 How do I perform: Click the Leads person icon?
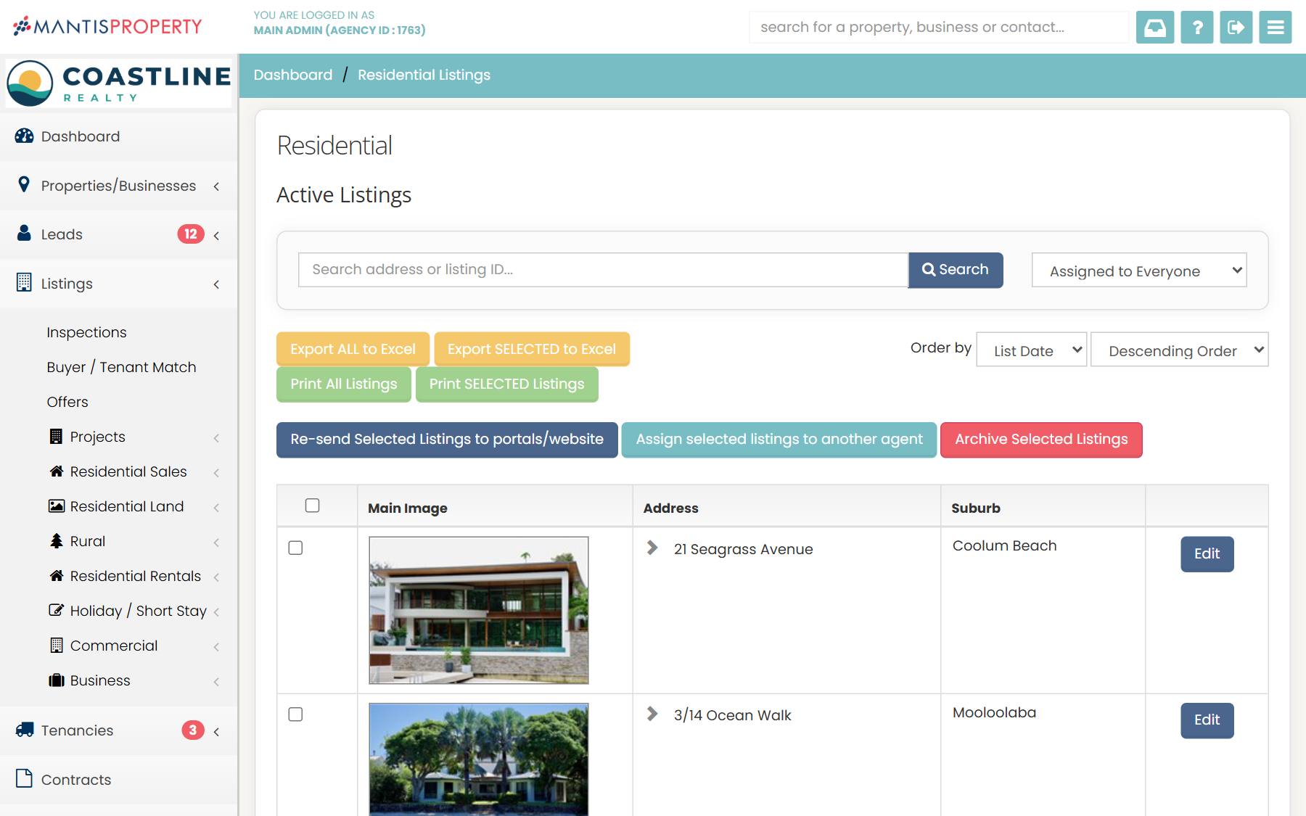24,233
